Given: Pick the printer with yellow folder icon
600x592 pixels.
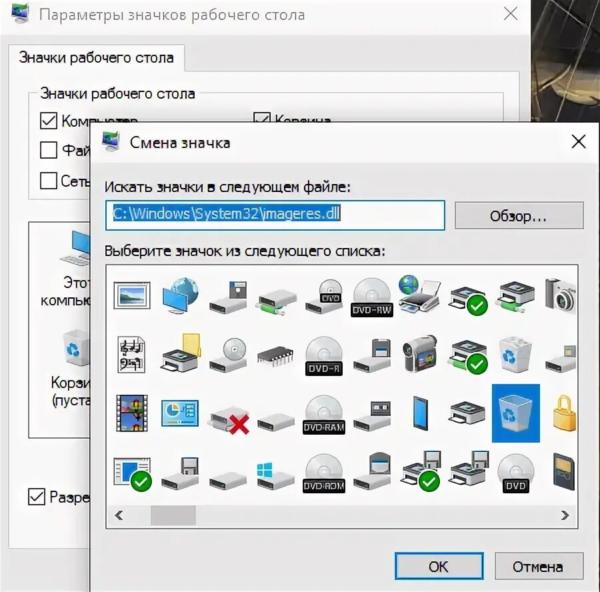Looking at the screenshot, I should [180, 353].
